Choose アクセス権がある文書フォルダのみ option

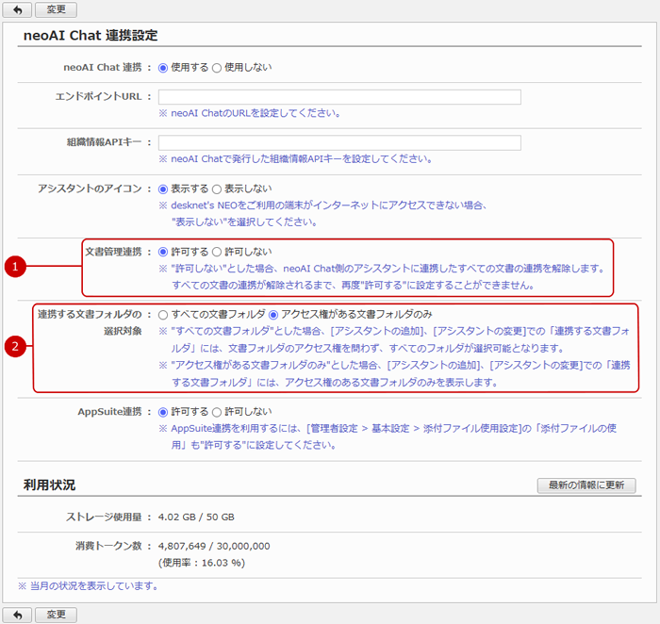coord(273,315)
